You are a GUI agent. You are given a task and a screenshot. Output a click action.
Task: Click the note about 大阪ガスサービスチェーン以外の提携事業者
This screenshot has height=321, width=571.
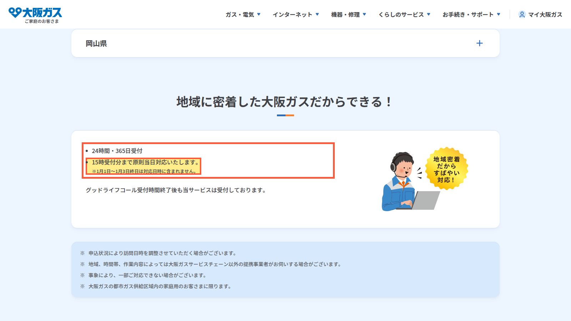pos(215,264)
